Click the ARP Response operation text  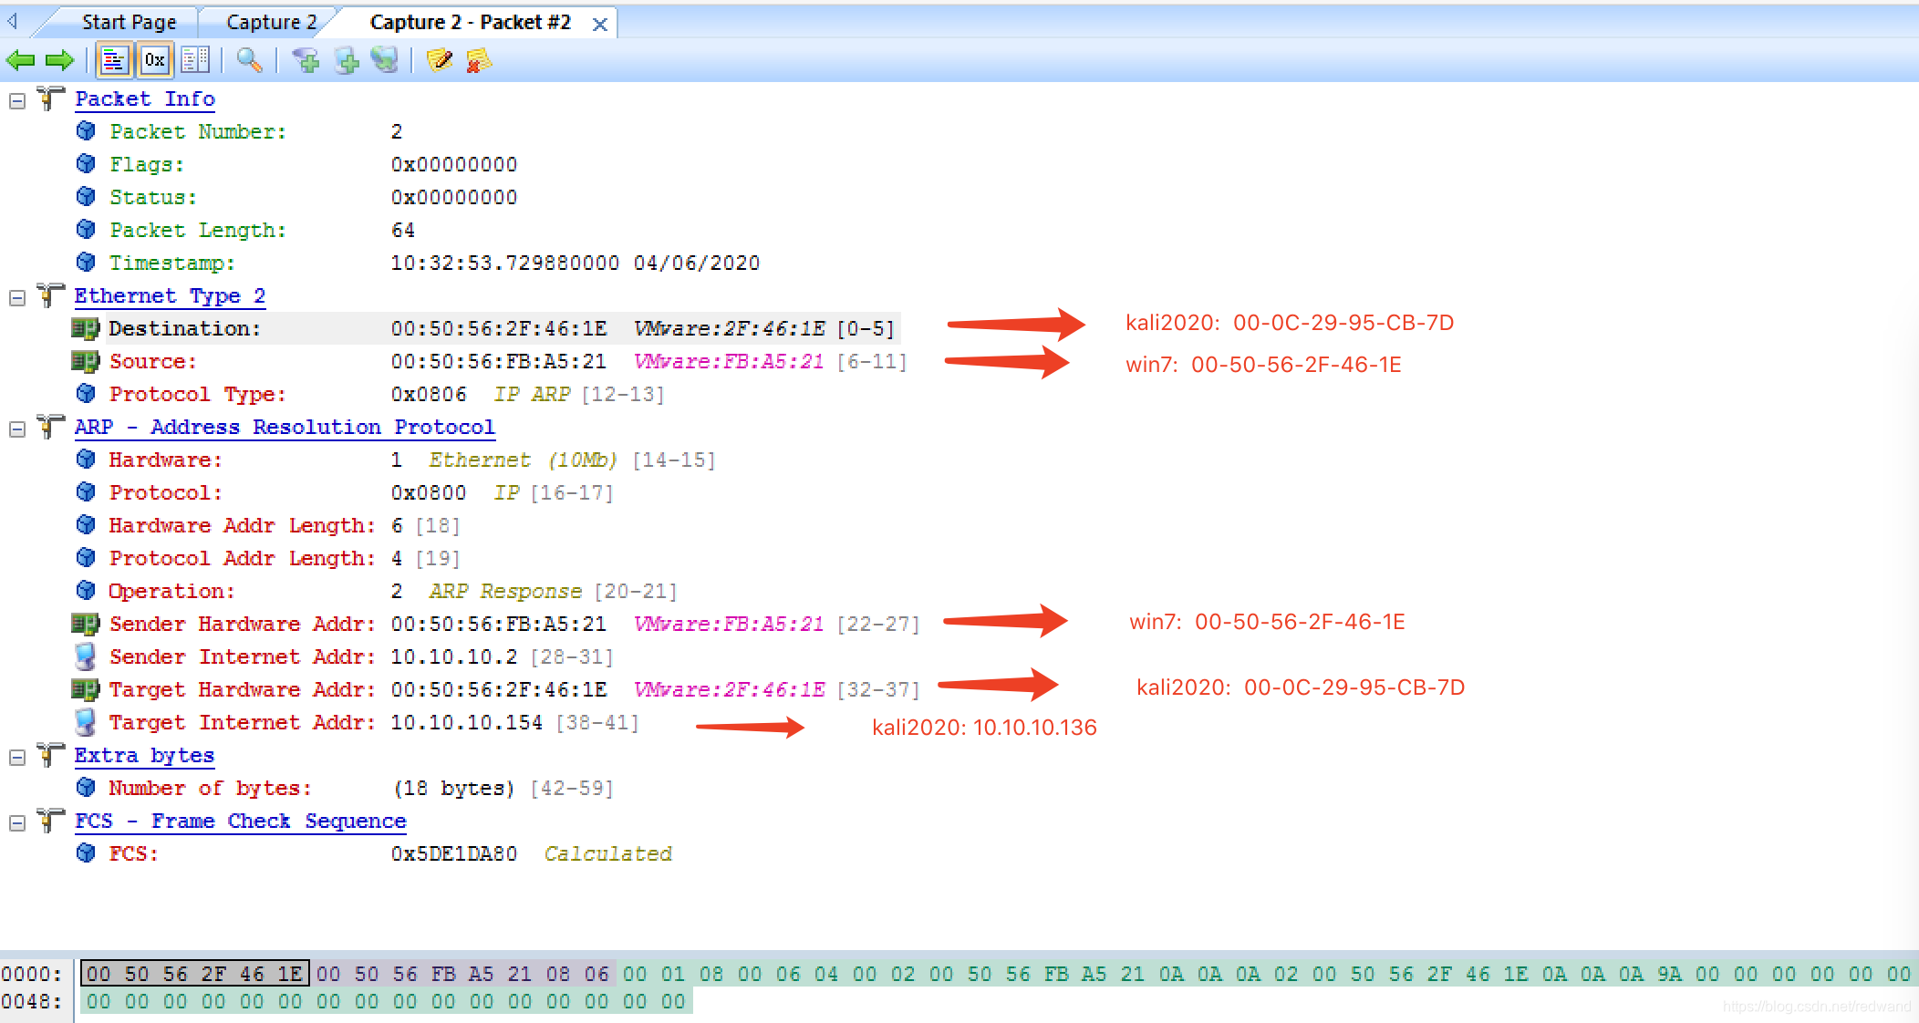coord(505,592)
